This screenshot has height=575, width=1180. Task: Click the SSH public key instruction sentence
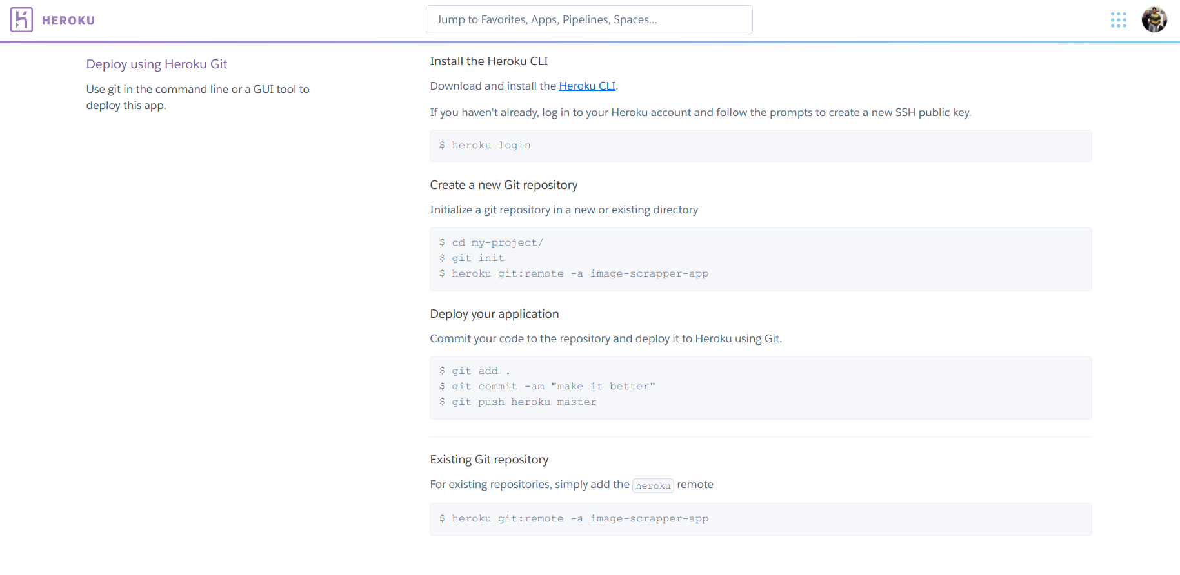(701, 112)
